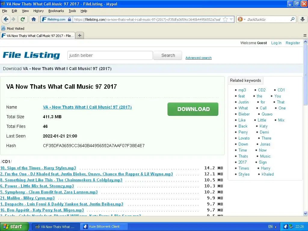Click the tab groups grid icon
The image size is (308, 231).
pos(305,35)
